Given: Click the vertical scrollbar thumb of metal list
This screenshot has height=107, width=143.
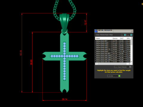Looking at the screenshot, I should (x=131, y=42).
